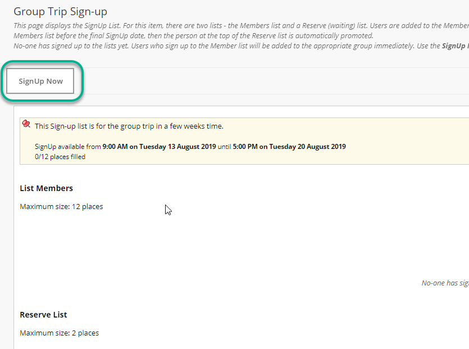
Task: Click the Maximum size: 2 places text
Action: pyautogui.click(x=59, y=333)
